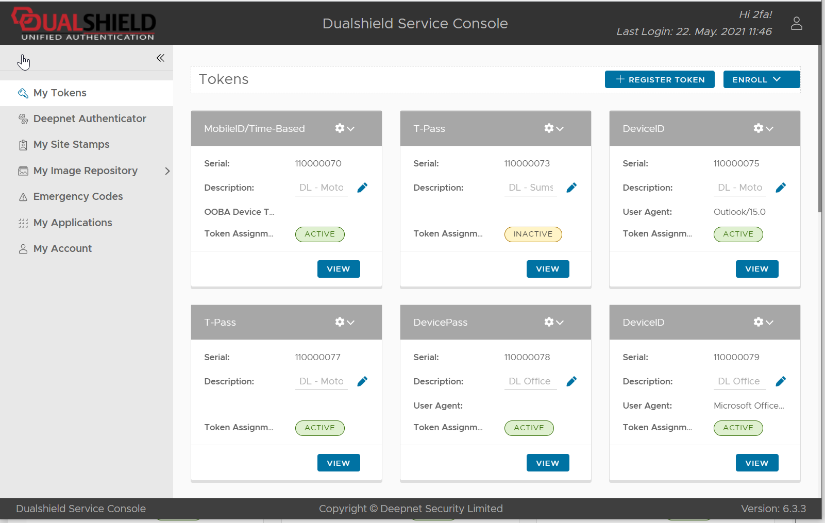The height and width of the screenshot is (523, 825).
Task: Click the Dualshield logo
Action: 83,23
